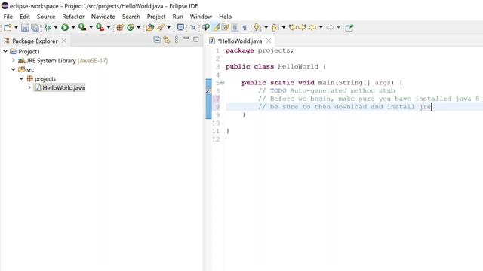Collapse the Project1 tree node

(5, 51)
